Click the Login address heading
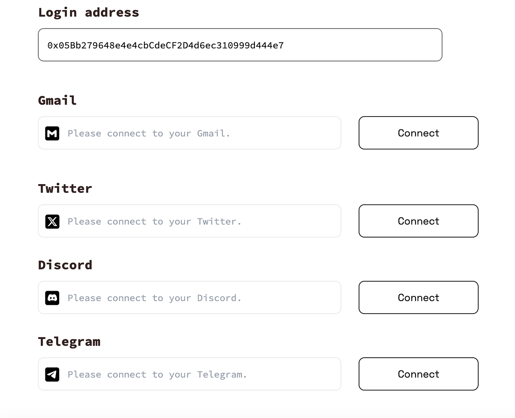This screenshot has height=418, width=515. tap(89, 12)
